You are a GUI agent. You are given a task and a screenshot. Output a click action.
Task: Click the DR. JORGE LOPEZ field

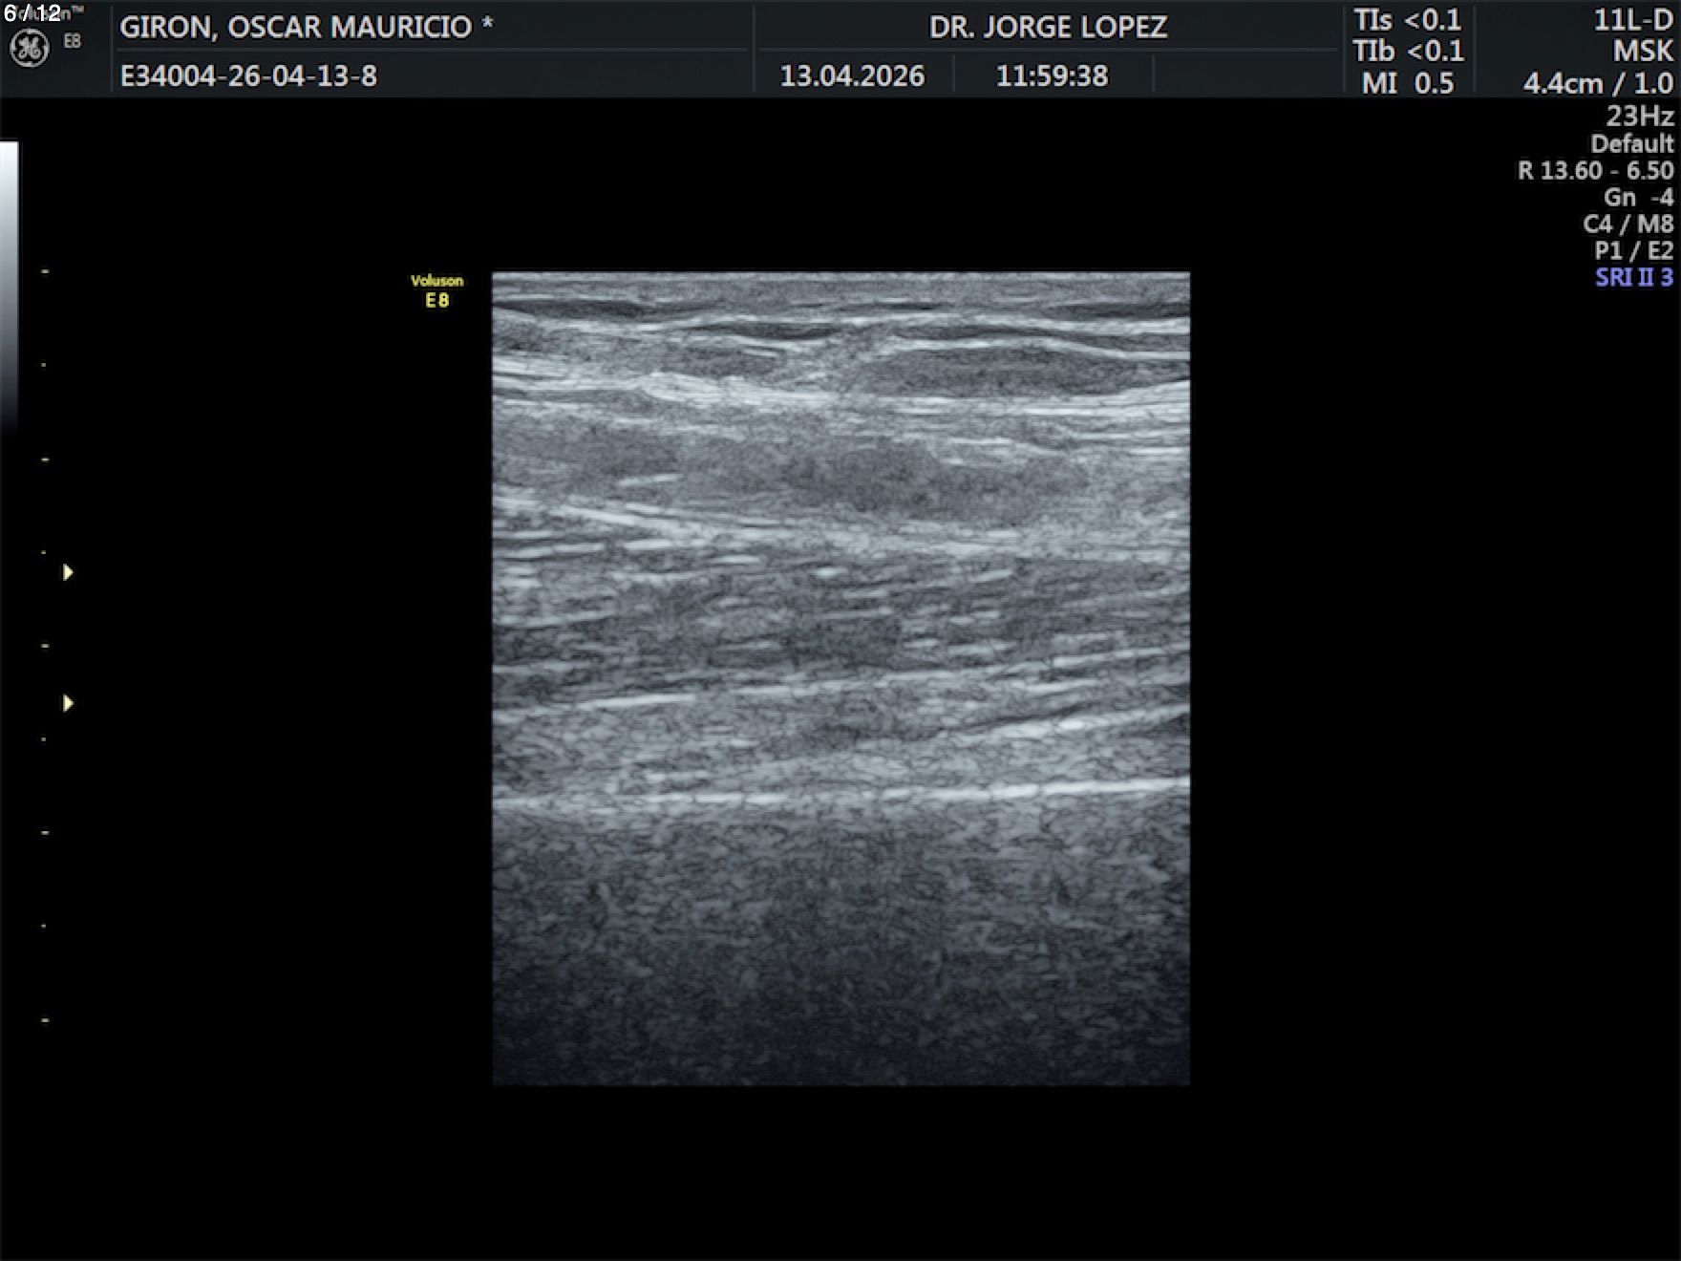pos(1047,27)
